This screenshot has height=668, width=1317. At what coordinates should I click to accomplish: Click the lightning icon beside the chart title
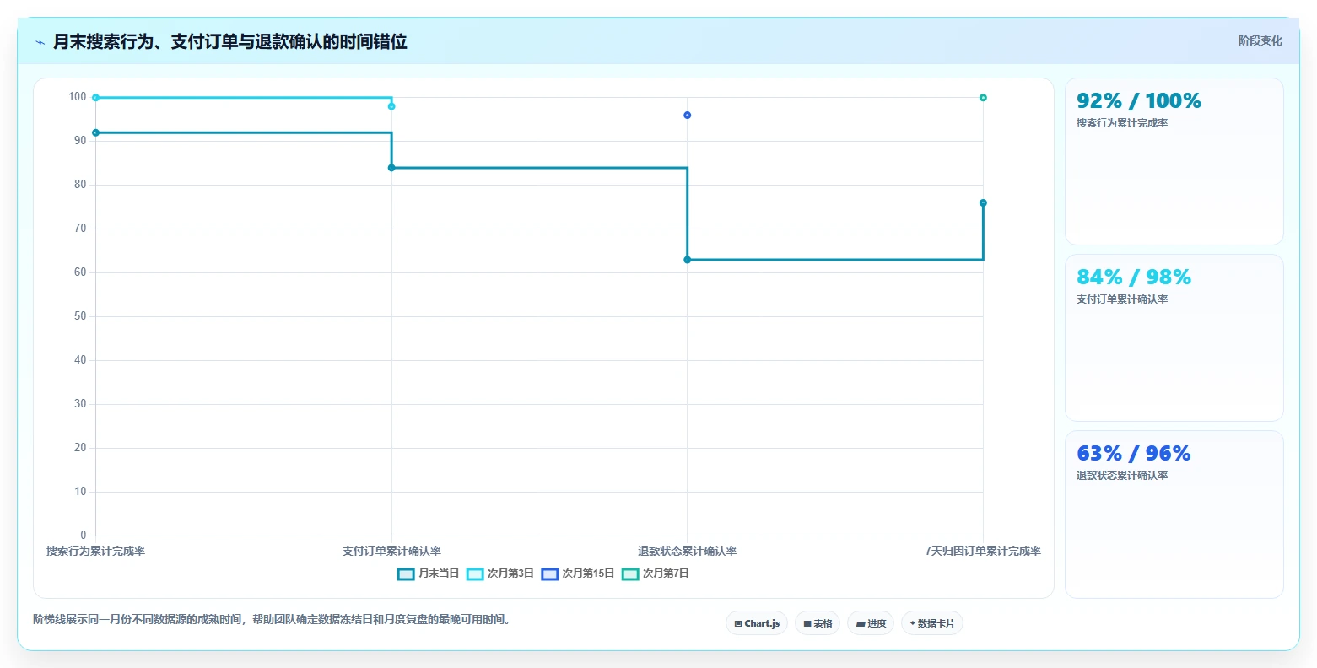click(40, 42)
